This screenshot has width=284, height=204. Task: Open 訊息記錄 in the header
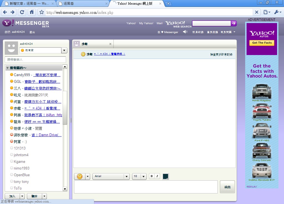198,32
